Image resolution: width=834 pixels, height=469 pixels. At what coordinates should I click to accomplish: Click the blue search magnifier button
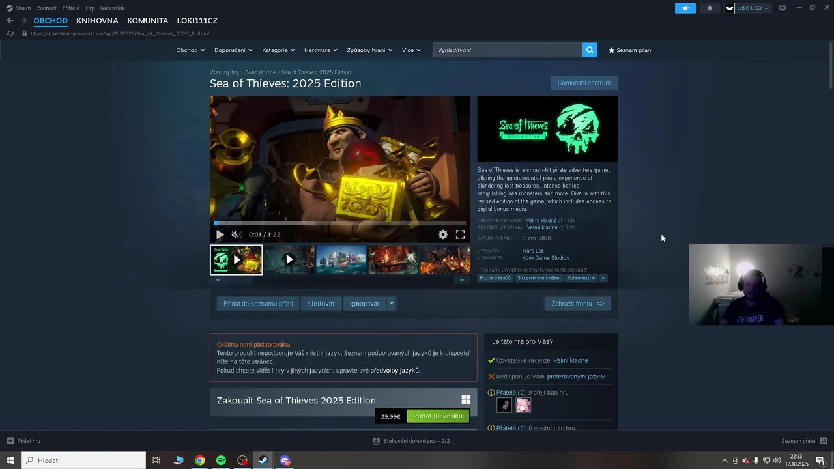click(590, 50)
